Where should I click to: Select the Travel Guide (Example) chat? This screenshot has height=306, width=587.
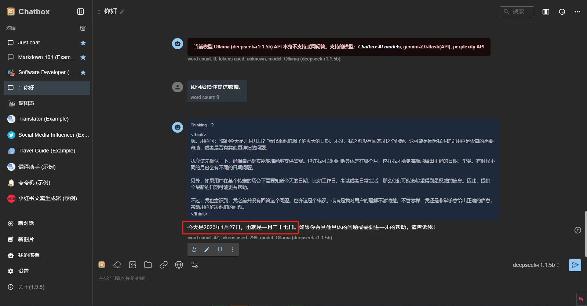(x=47, y=151)
